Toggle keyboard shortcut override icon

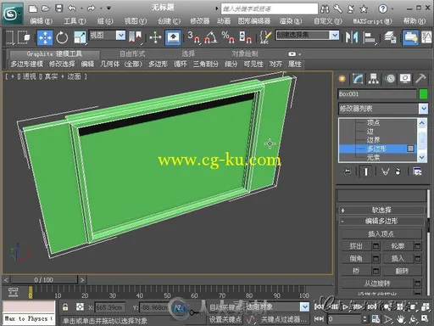pyautogui.click(x=173, y=37)
